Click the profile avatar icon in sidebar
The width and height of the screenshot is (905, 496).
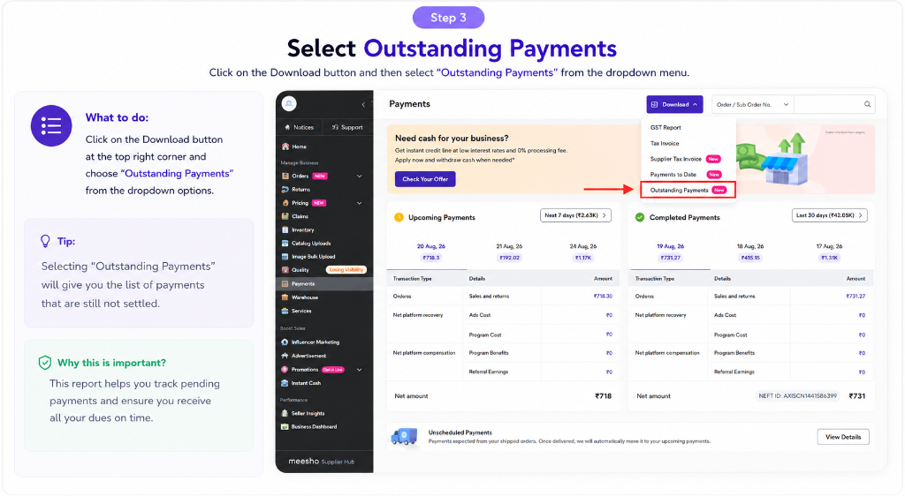click(289, 103)
